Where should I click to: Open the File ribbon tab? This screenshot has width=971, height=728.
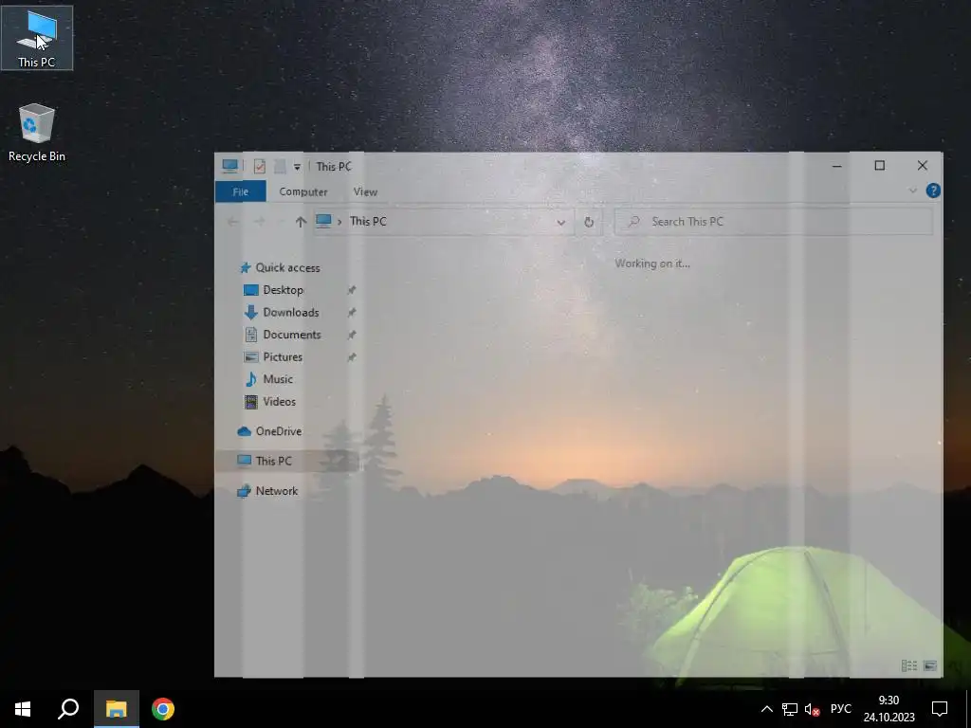tap(240, 191)
